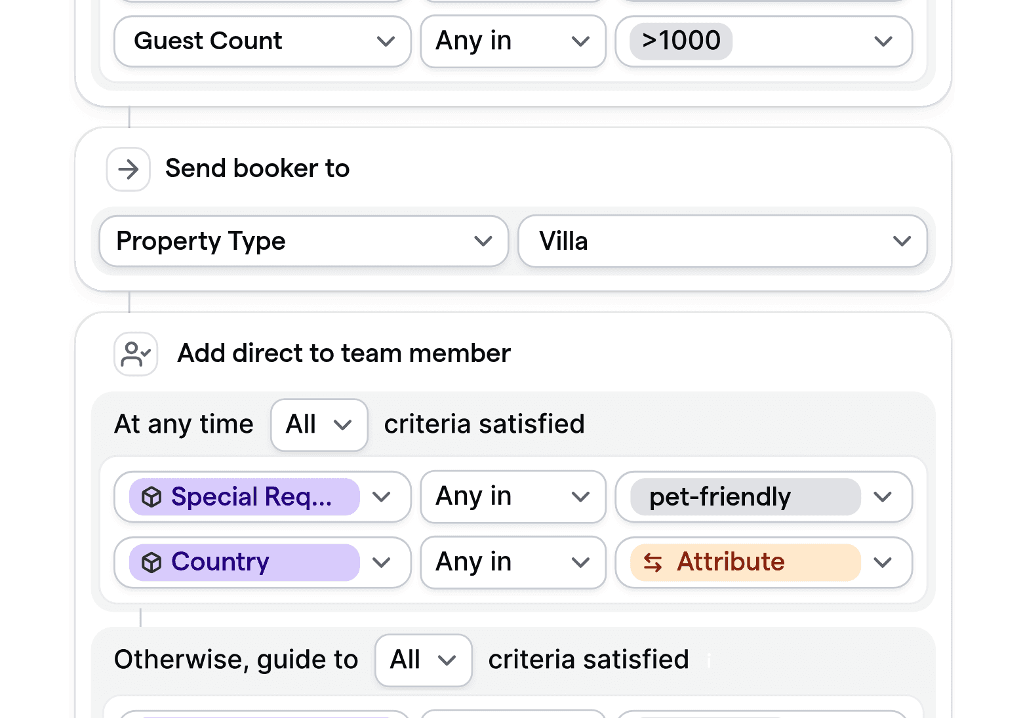Click the purple Country tag
Screen dimensions: 1023x718
coord(244,563)
